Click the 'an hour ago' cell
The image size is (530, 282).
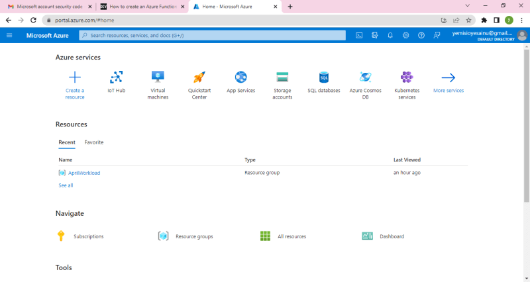click(x=407, y=173)
